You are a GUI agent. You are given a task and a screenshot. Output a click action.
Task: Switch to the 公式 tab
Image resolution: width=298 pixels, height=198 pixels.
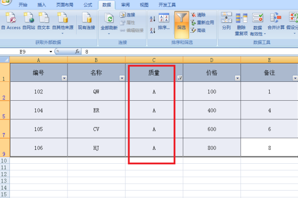click(x=88, y=5)
